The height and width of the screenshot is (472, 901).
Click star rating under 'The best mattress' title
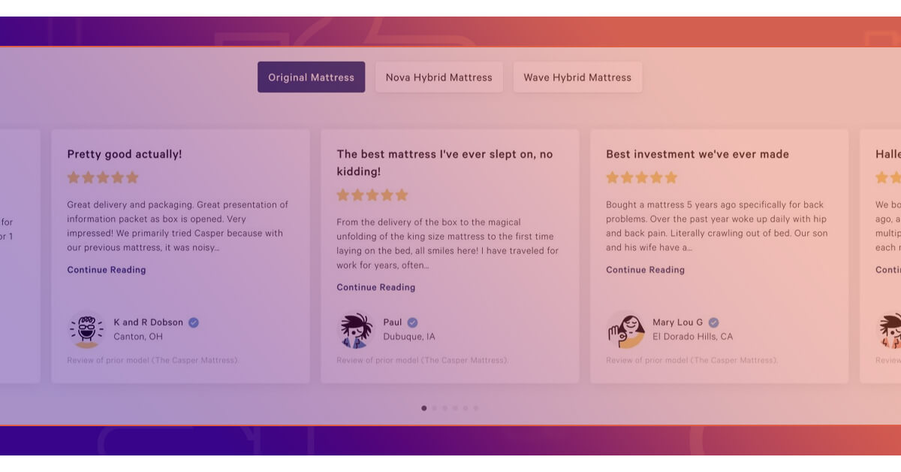click(372, 195)
